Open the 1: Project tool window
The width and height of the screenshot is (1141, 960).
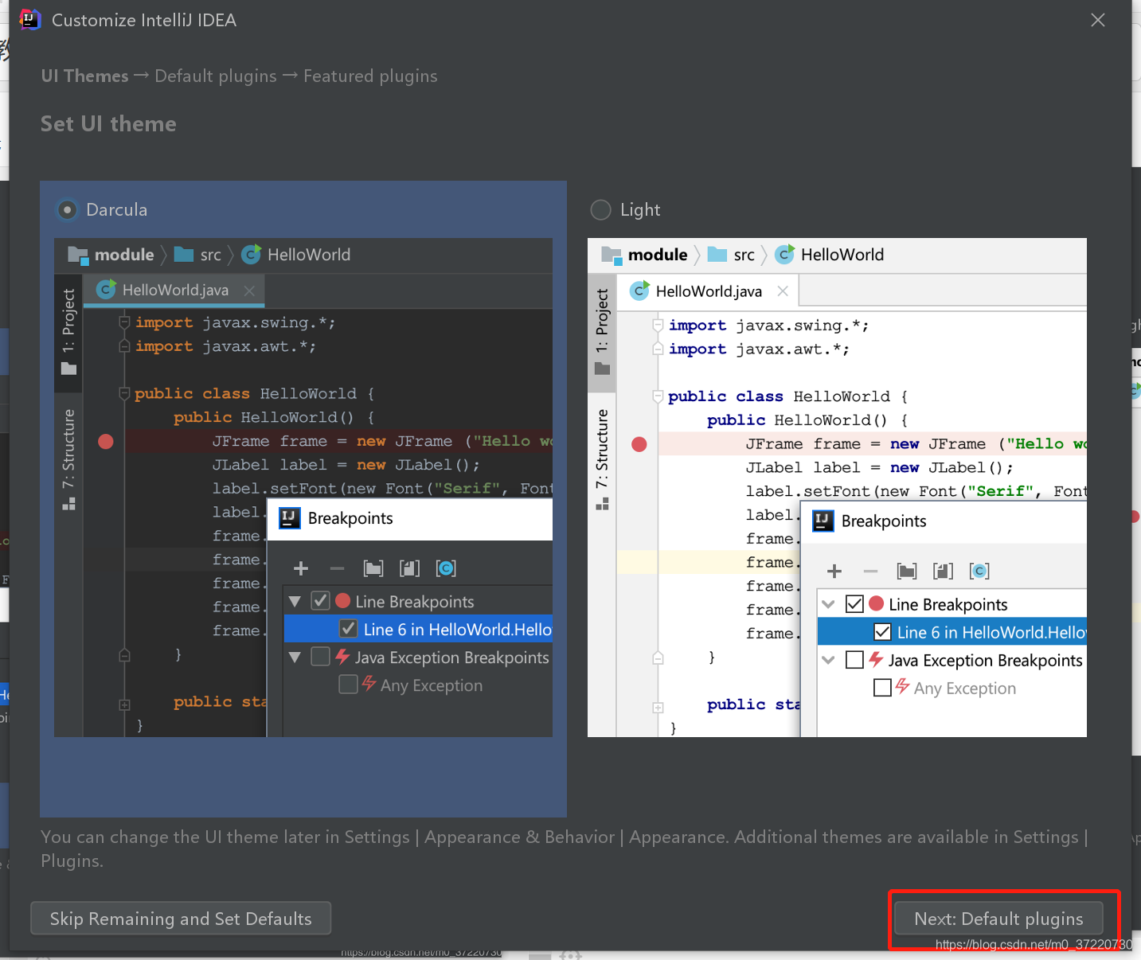(68, 334)
